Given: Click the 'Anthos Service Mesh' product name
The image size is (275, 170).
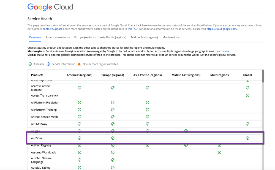Looking at the screenshot, I should [x=44, y=117].
